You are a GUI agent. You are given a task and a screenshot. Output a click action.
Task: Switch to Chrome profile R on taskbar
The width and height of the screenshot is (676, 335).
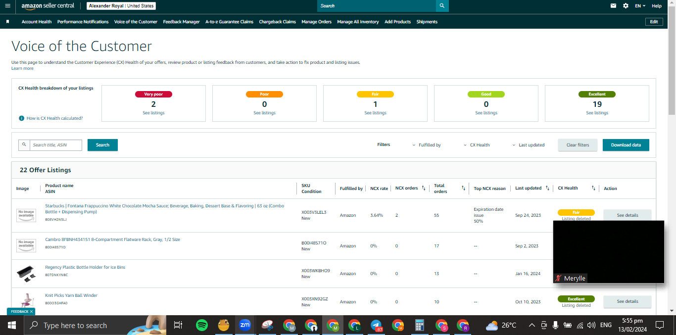click(x=463, y=325)
